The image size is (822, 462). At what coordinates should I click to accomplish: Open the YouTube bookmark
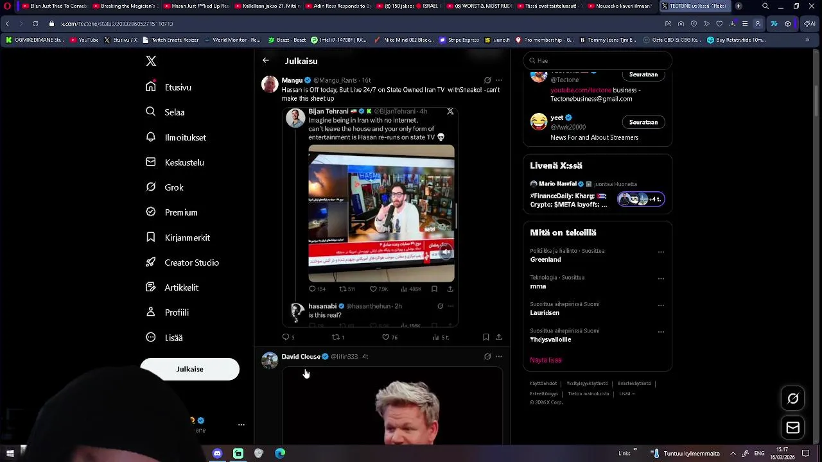point(84,40)
